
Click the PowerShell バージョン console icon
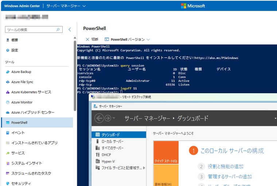107,39
